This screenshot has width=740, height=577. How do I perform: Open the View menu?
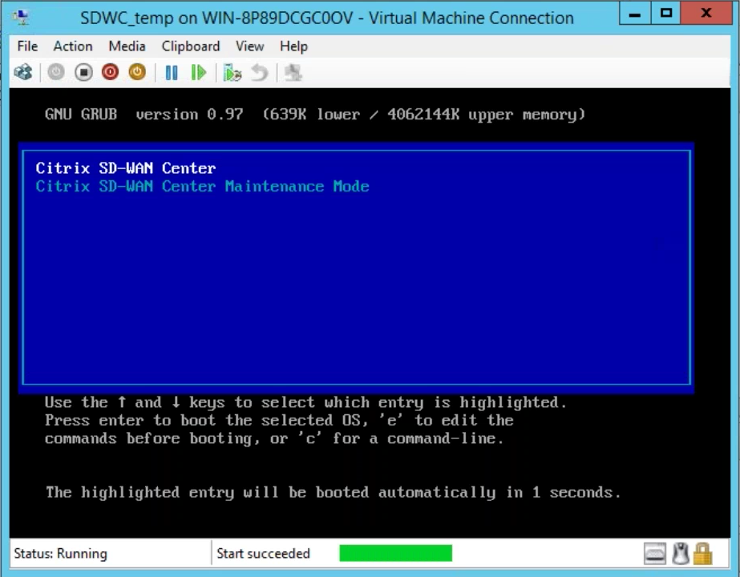249,46
